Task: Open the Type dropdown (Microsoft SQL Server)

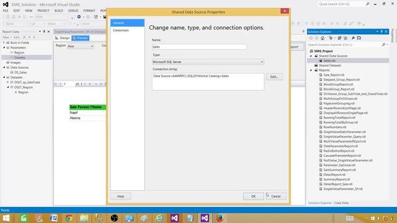Action: 208,62
